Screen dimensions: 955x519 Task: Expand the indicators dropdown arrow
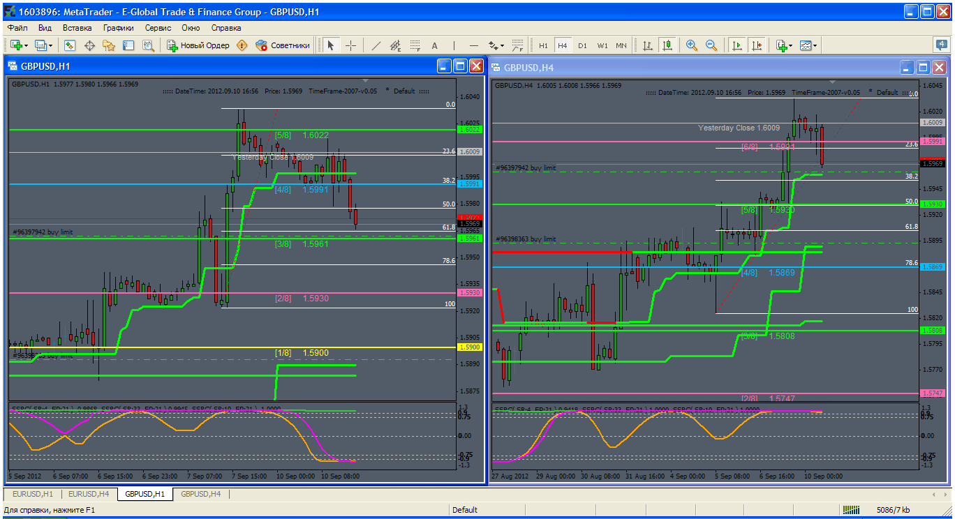point(791,45)
